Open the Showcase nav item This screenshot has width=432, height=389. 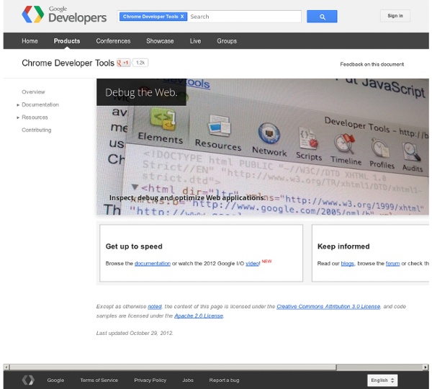[x=160, y=41]
